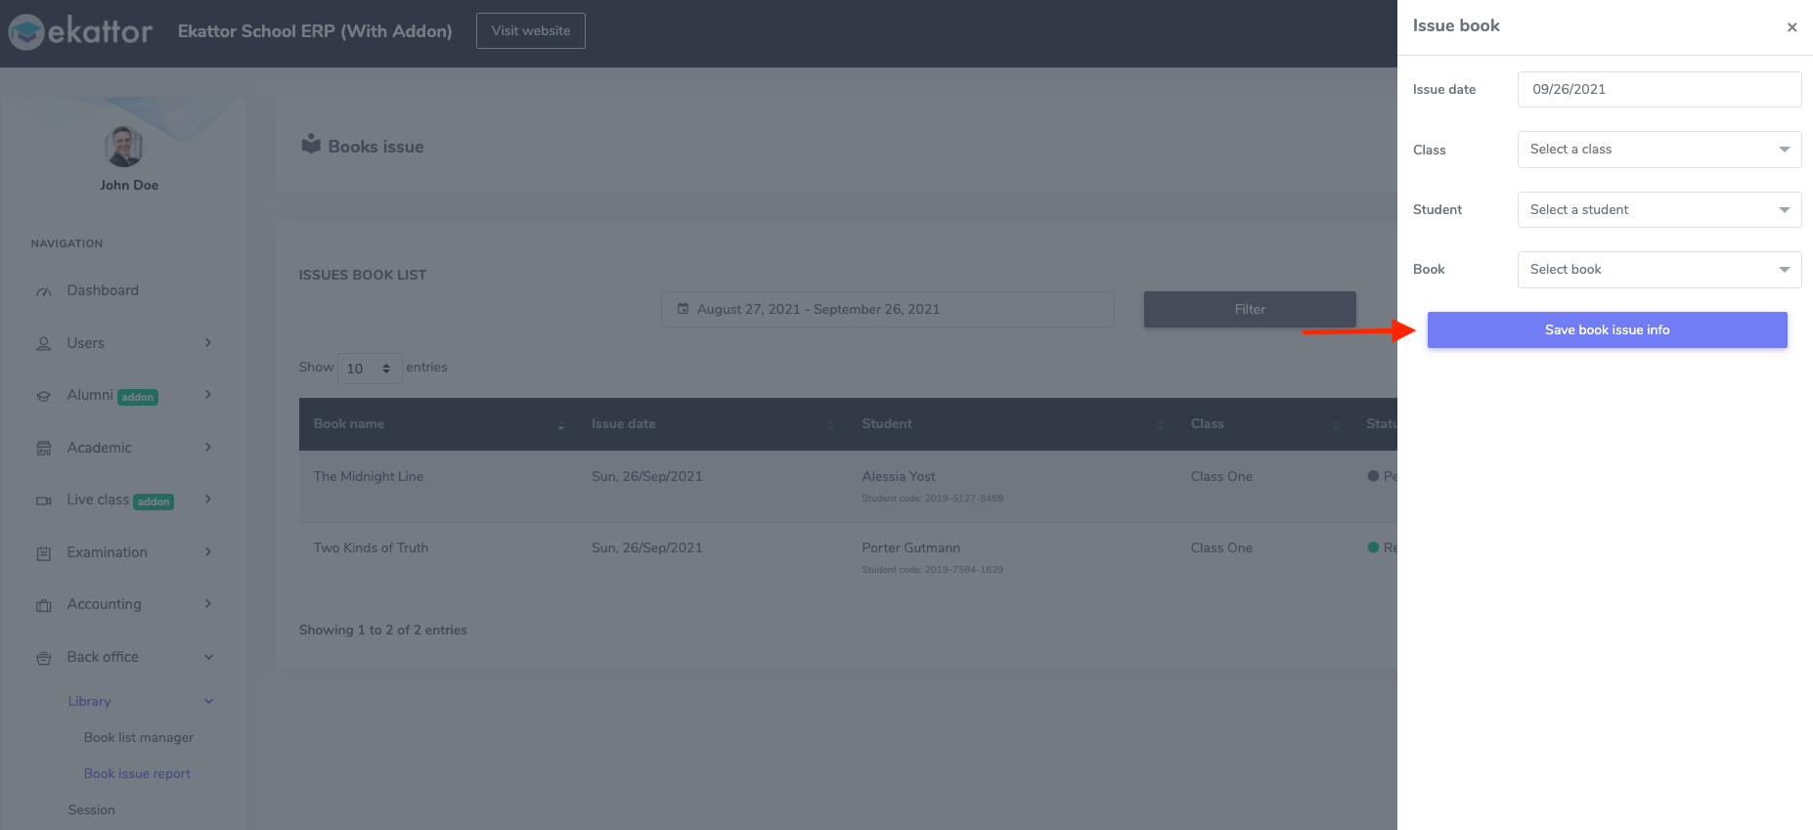The image size is (1813, 830).
Task: Click the Examination clipboard icon
Action: pos(43,553)
